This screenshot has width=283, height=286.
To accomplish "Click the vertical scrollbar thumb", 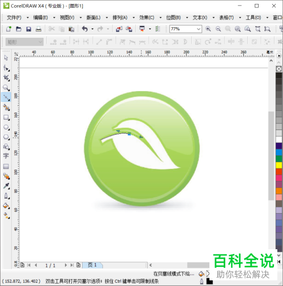I will (x=271, y=155).
